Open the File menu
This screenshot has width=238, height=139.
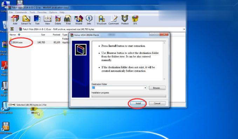11,12
